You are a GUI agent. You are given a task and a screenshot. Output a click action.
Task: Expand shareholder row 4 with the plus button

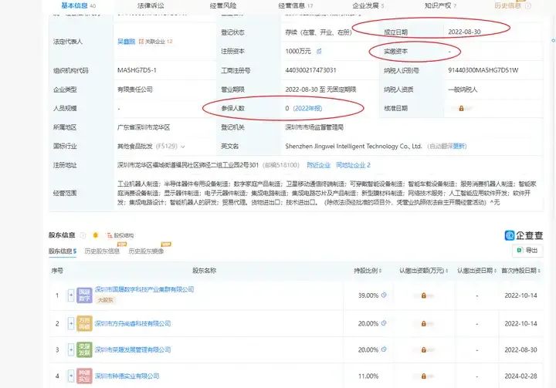pos(71,376)
